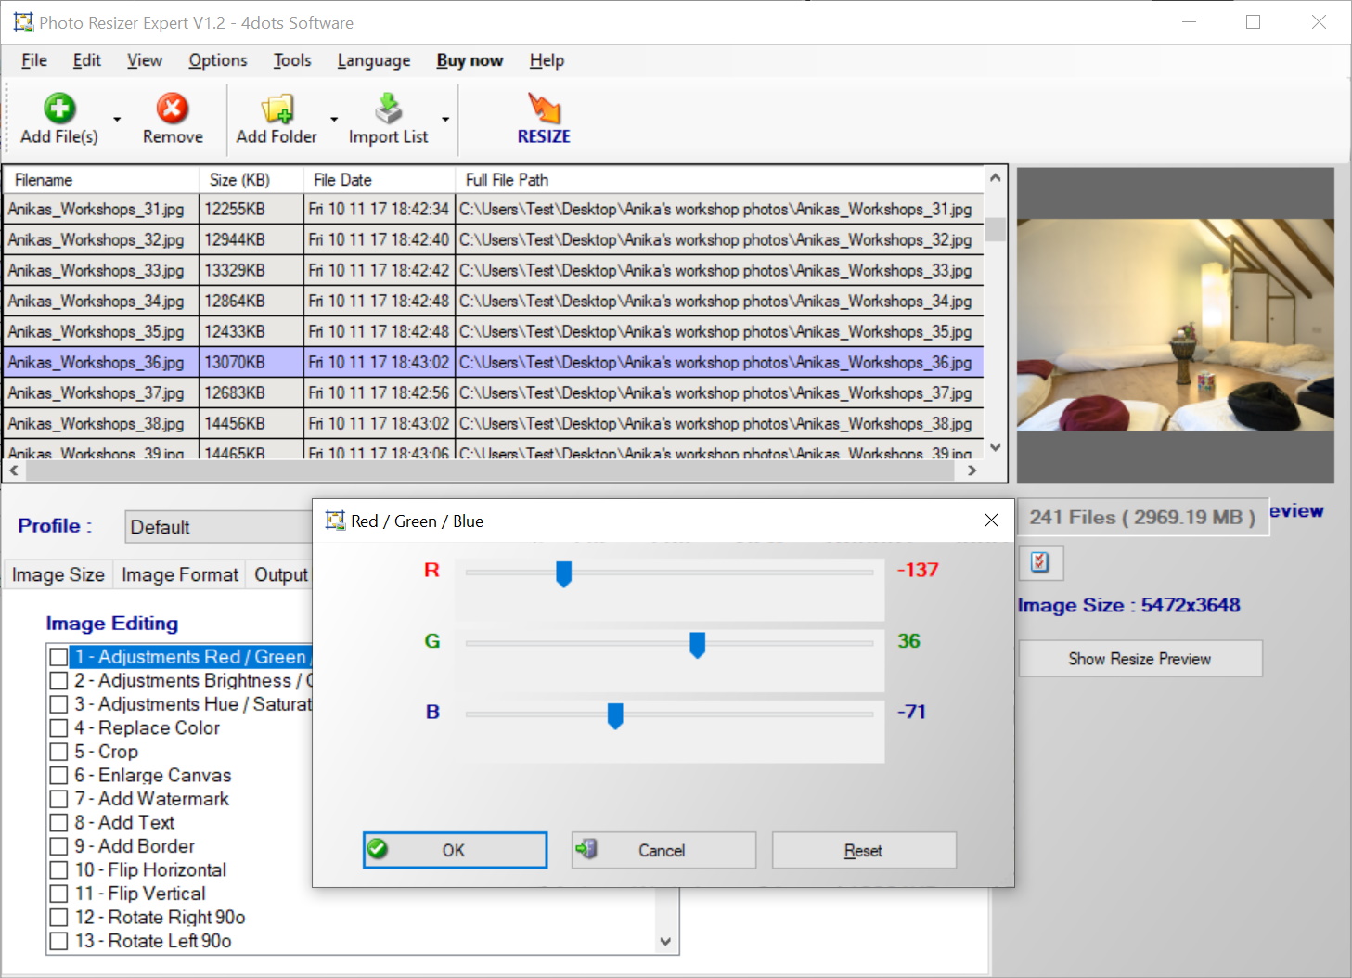Click the OK confirmation icon in the dialog
The height and width of the screenshot is (978, 1352).
coord(376,849)
